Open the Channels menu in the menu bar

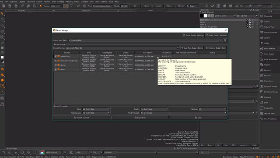tap(31, 2)
